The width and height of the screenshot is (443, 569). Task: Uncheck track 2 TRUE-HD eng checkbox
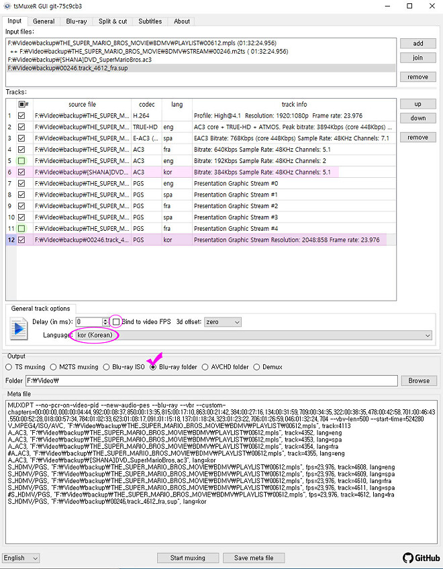tap(21, 127)
